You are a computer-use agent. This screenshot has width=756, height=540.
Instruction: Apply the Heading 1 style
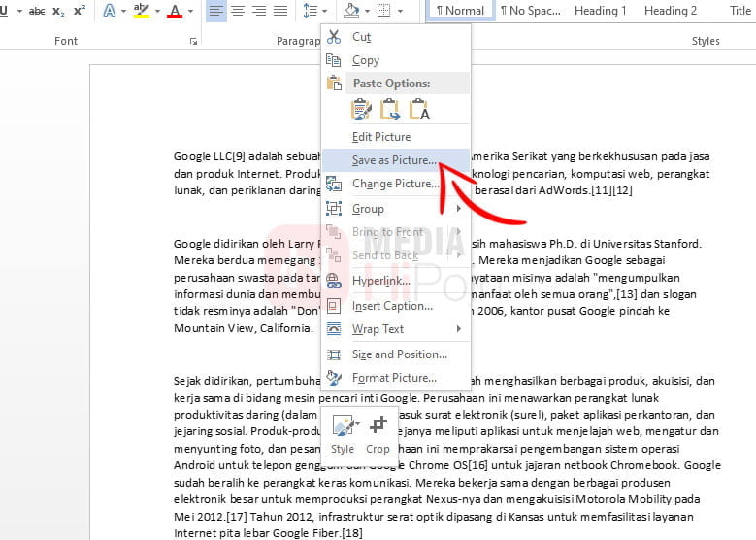[x=601, y=10]
